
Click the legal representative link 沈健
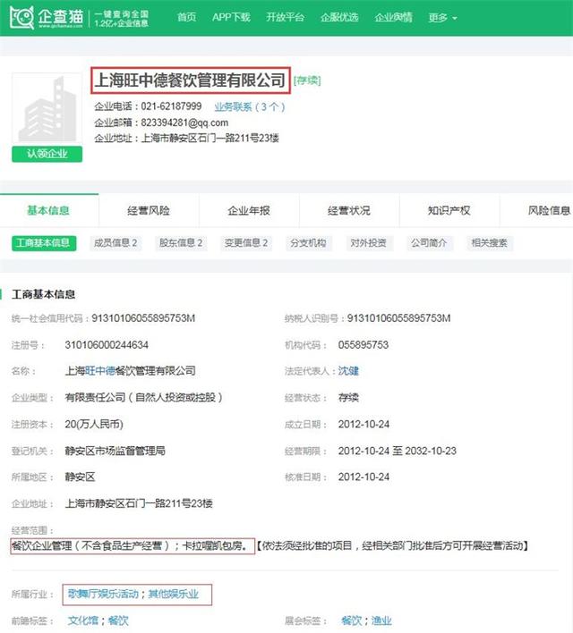[348, 371]
